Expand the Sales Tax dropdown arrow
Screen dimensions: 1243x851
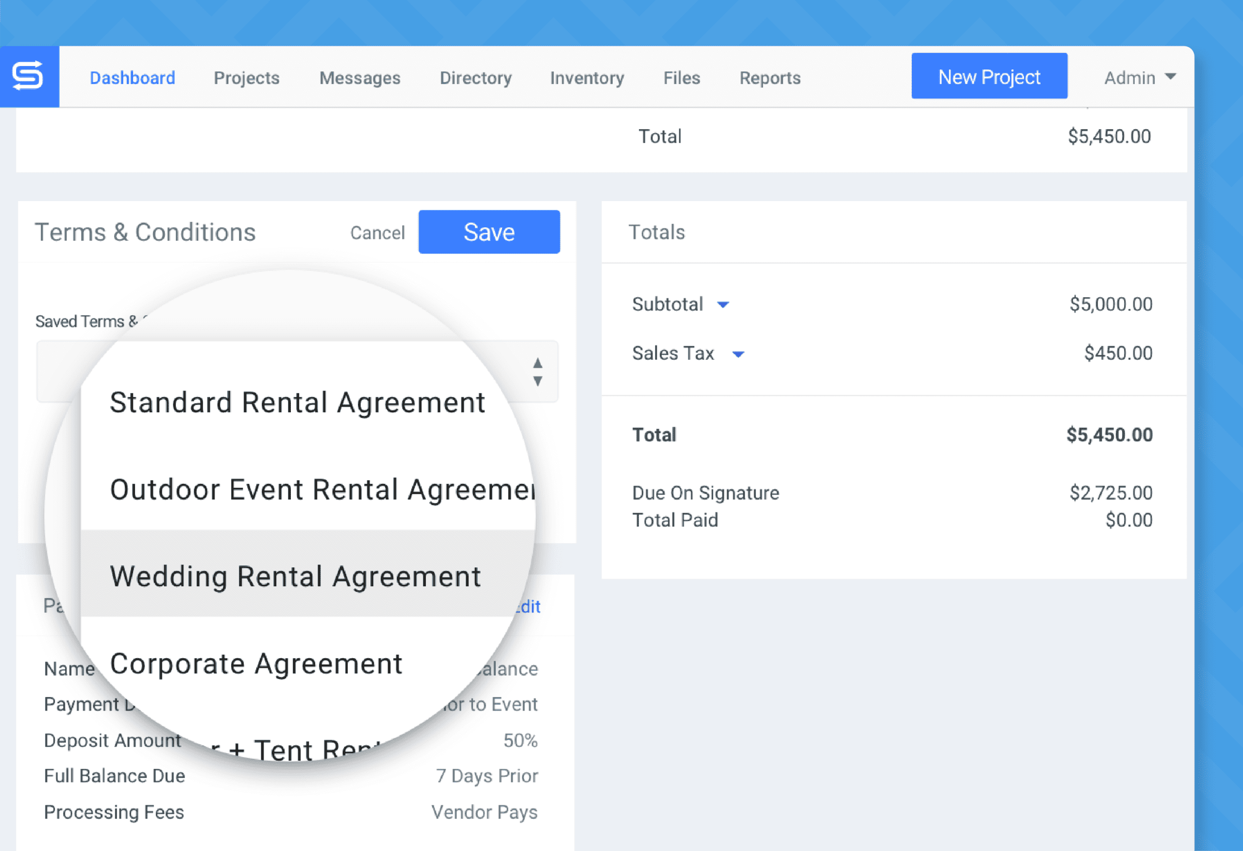[738, 354]
